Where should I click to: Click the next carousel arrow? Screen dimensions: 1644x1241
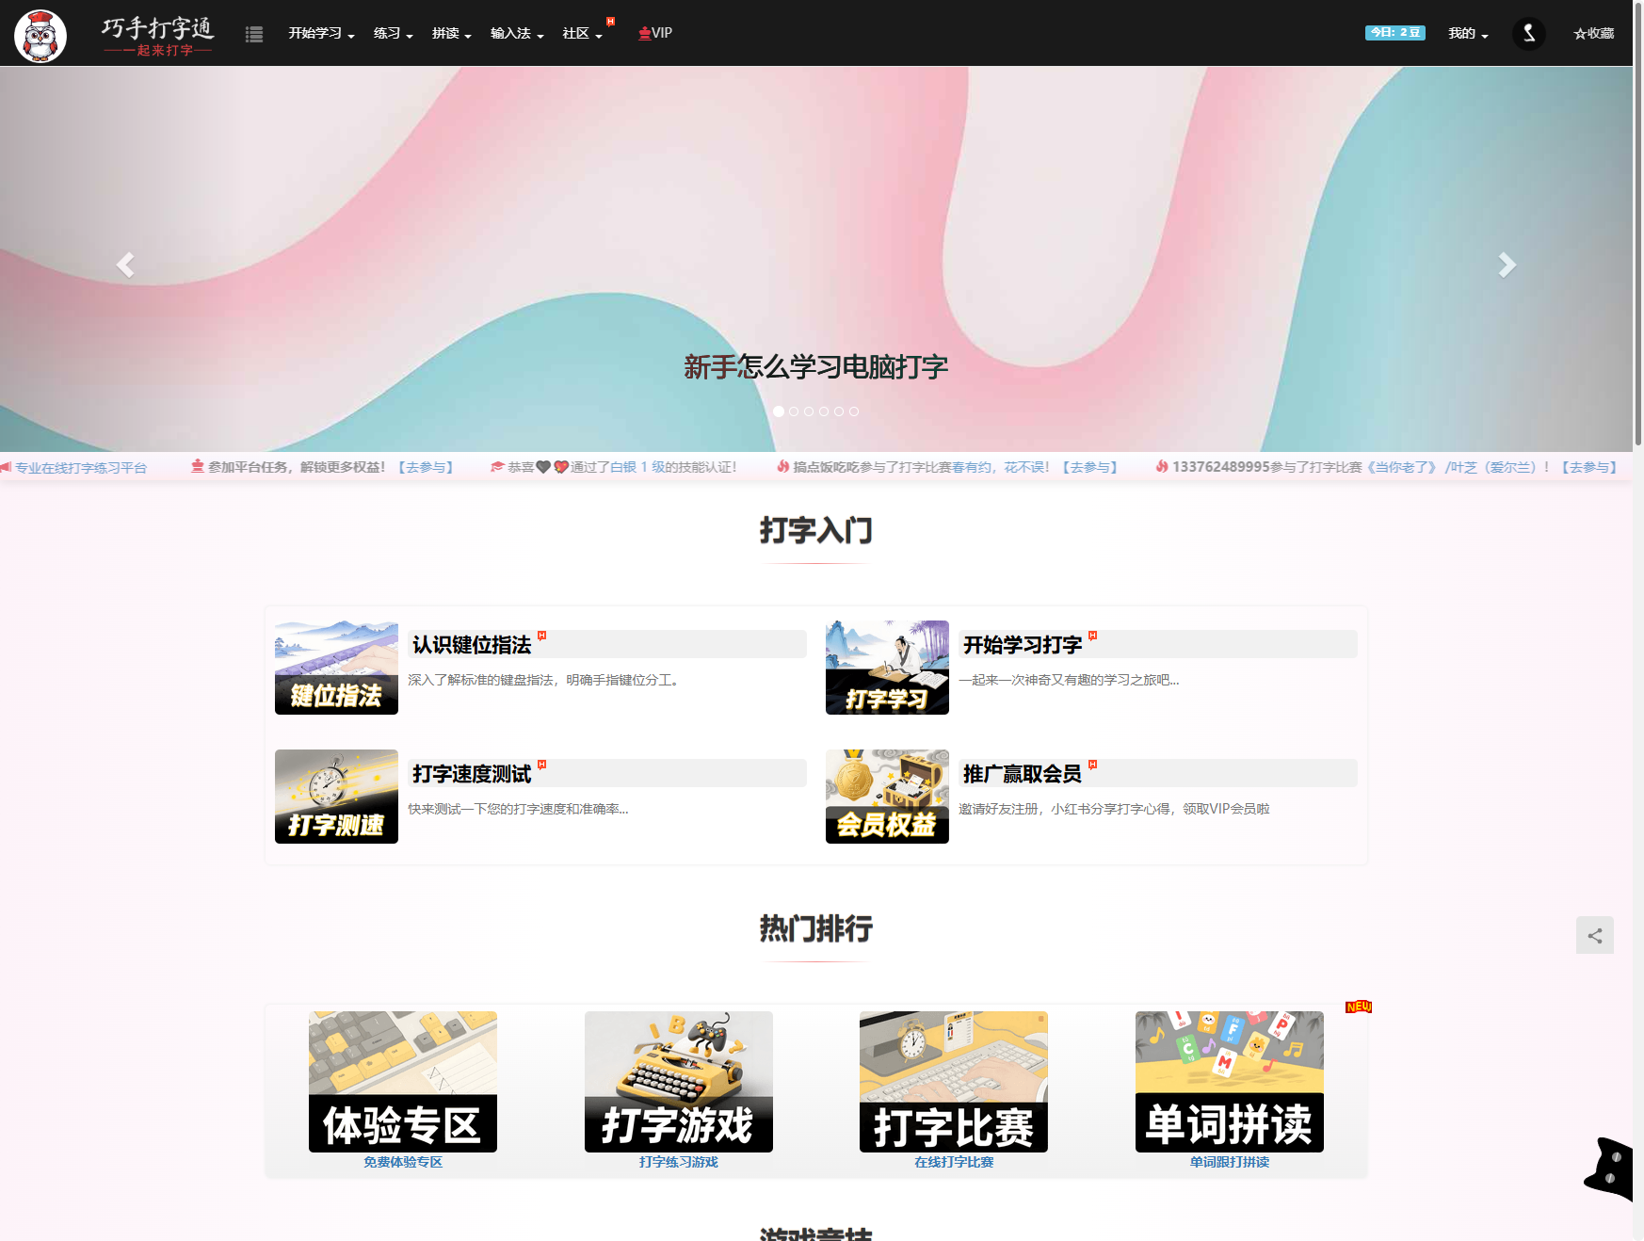1507,265
